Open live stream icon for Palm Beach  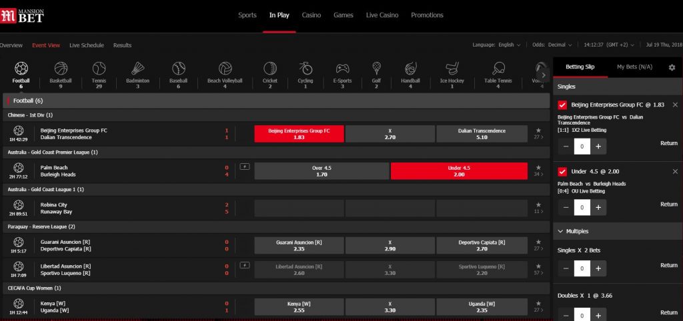(x=245, y=166)
